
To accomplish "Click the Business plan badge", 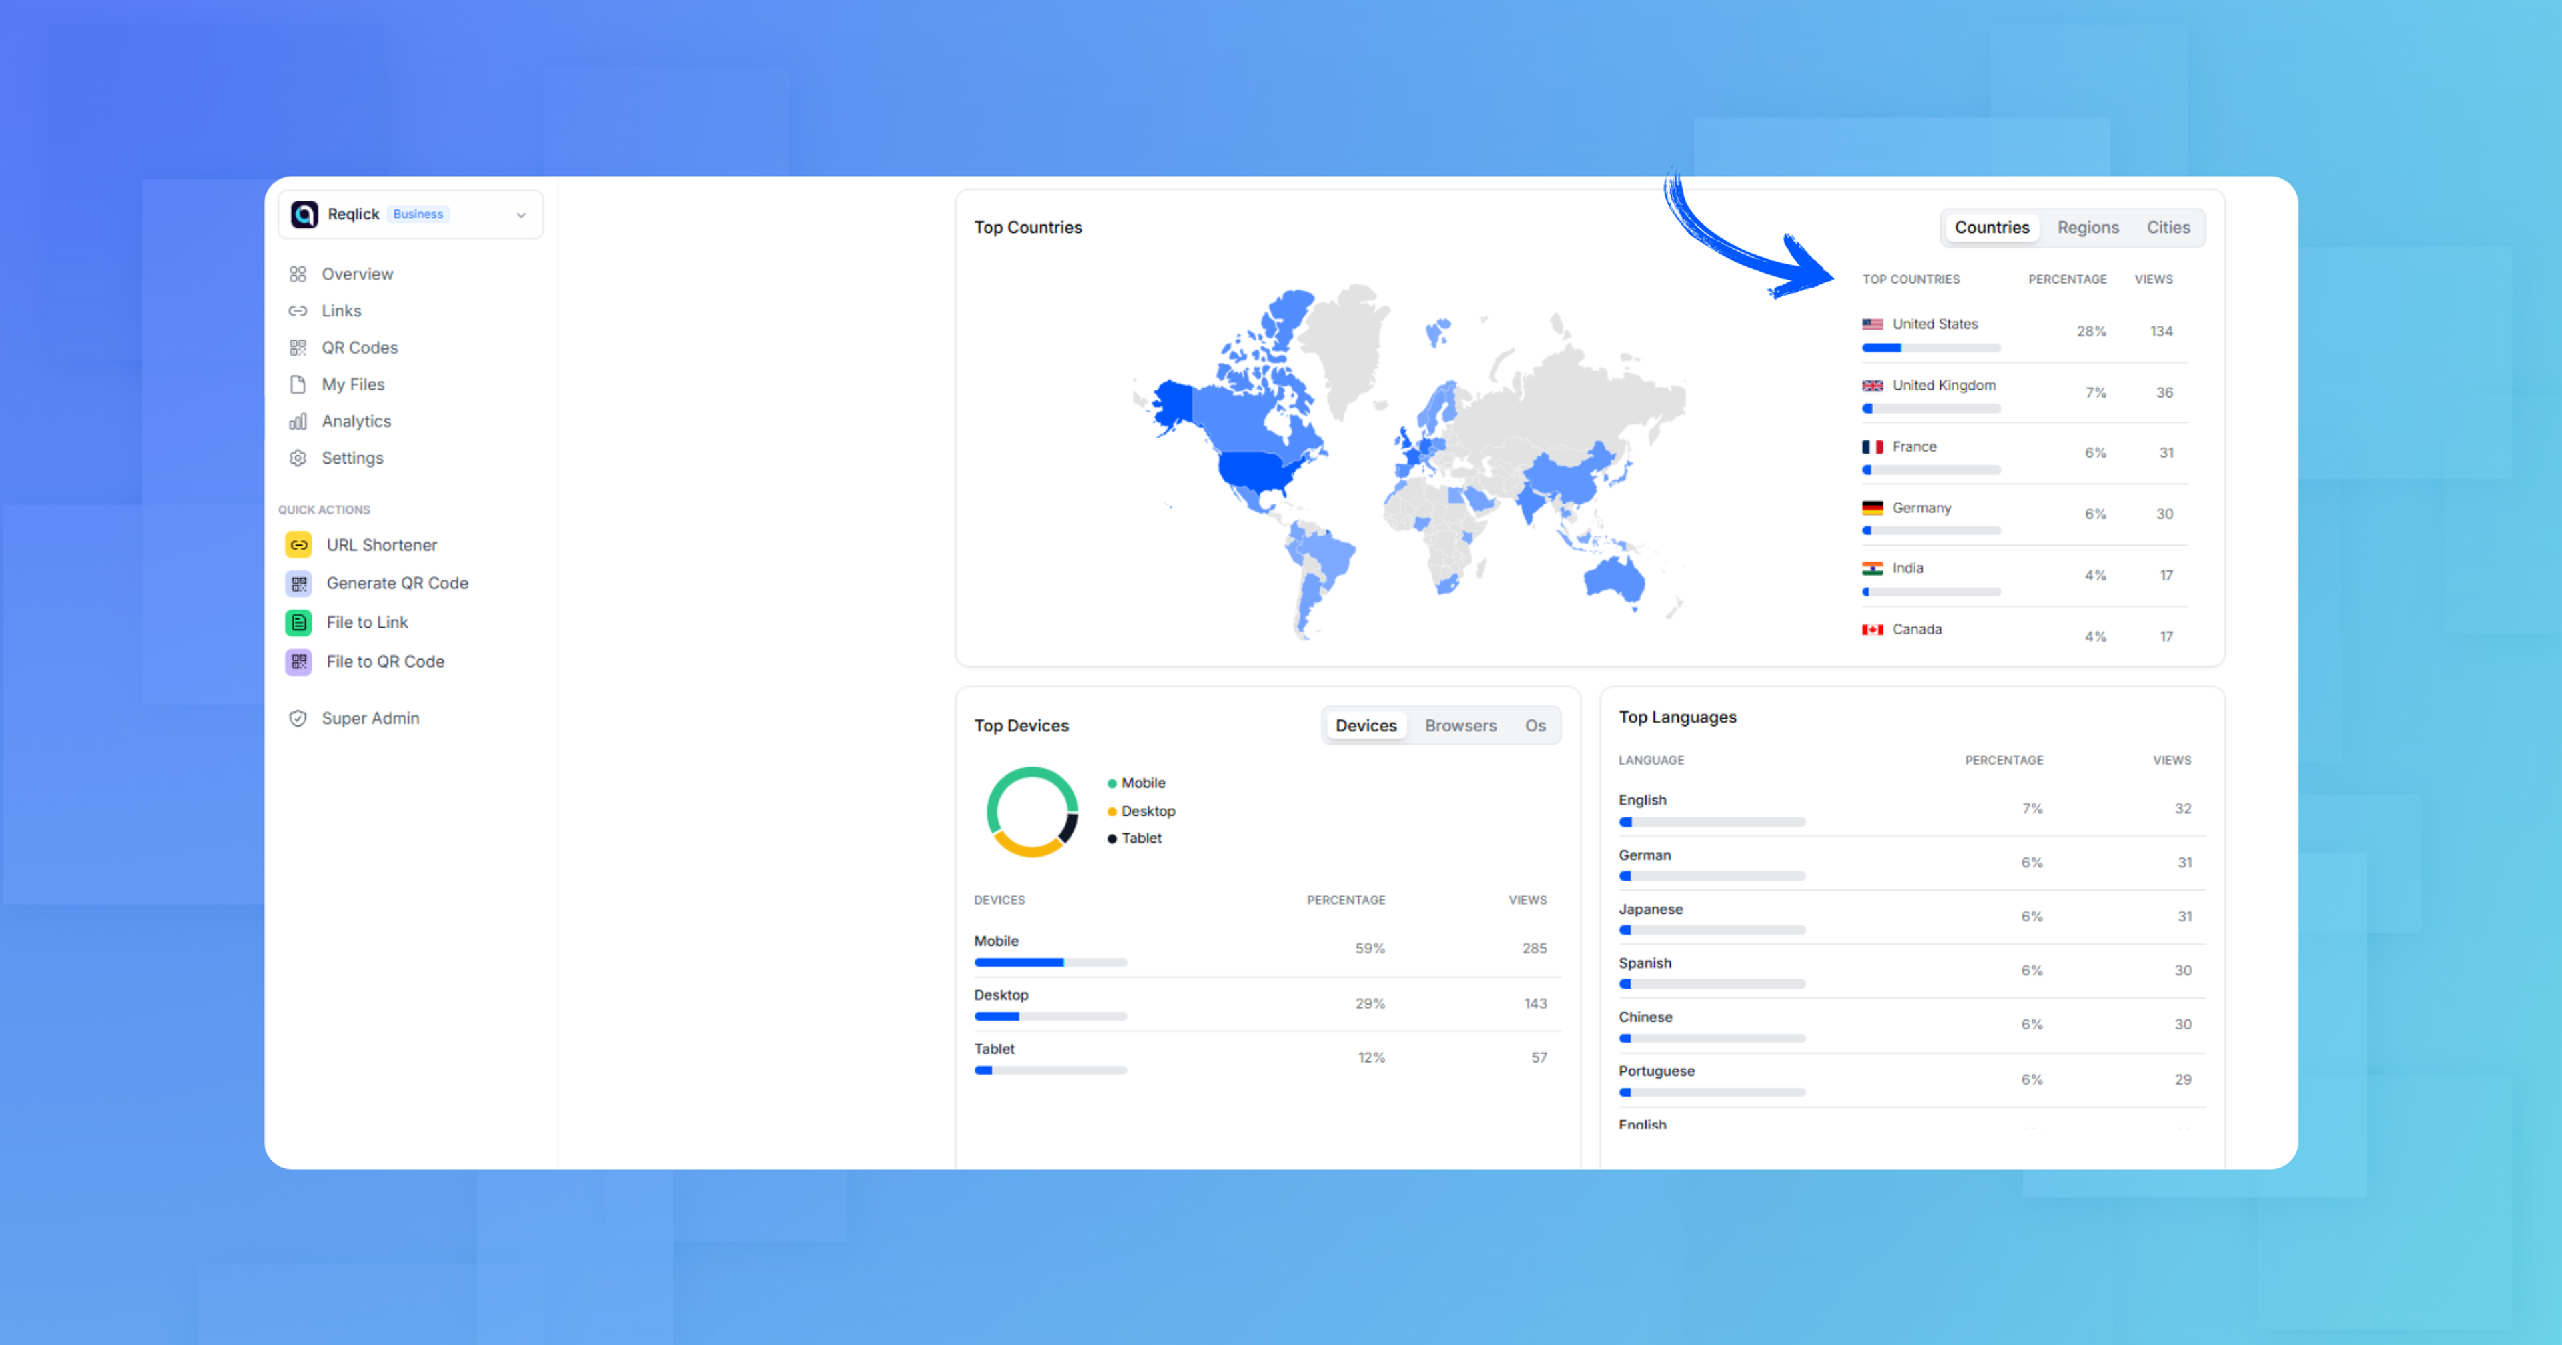I will click(x=418, y=214).
